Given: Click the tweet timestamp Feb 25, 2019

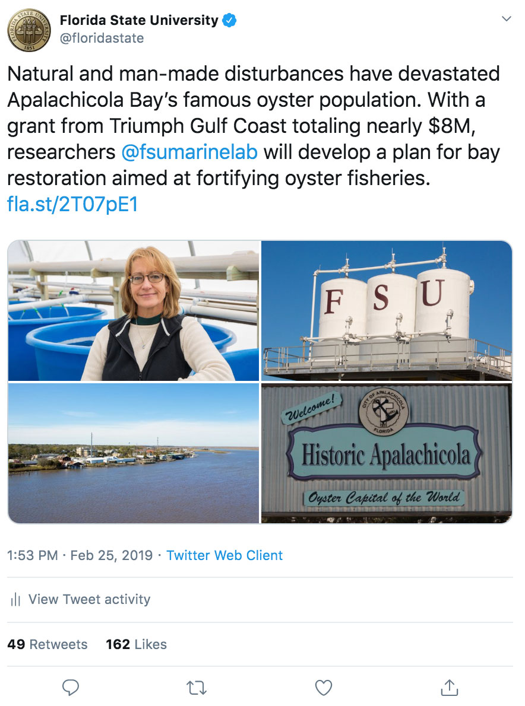Looking at the screenshot, I should click(x=111, y=555).
